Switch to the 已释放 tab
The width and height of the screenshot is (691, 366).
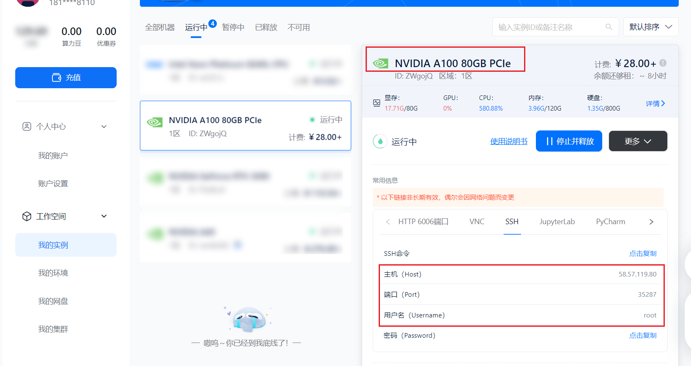[x=266, y=27]
